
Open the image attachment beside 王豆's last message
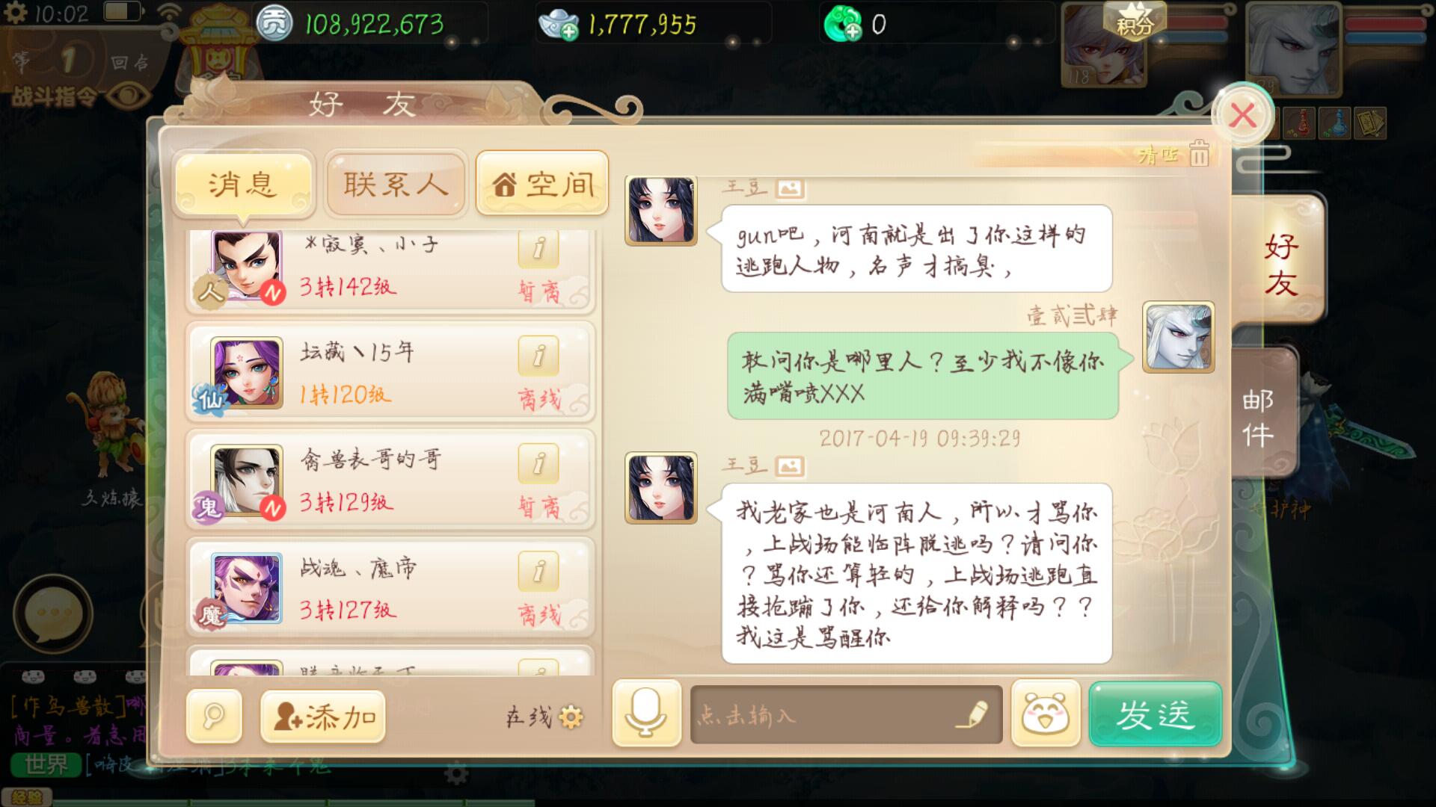[x=790, y=466]
